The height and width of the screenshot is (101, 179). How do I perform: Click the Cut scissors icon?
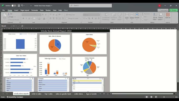(9, 14)
